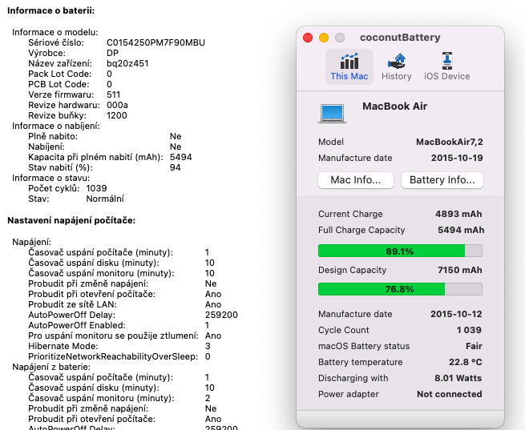Select Počet cyklů value 1039

[96, 188]
